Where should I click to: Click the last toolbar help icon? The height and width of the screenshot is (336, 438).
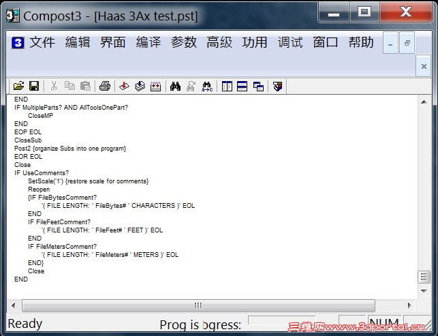click(278, 86)
